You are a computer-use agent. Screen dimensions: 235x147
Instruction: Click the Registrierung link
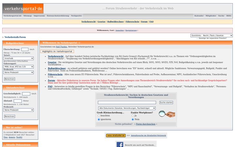131,30
